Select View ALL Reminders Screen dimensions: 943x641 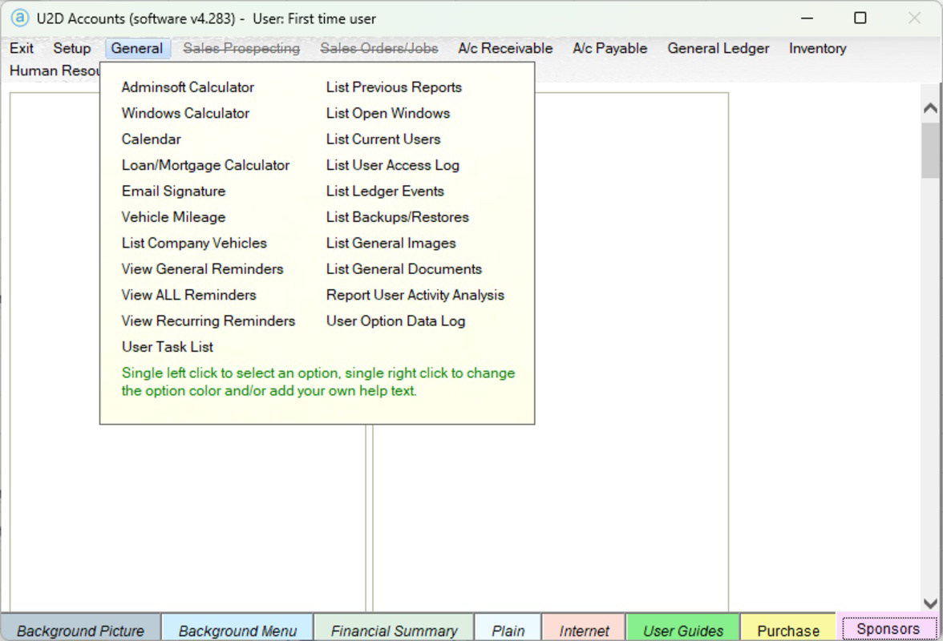click(189, 294)
